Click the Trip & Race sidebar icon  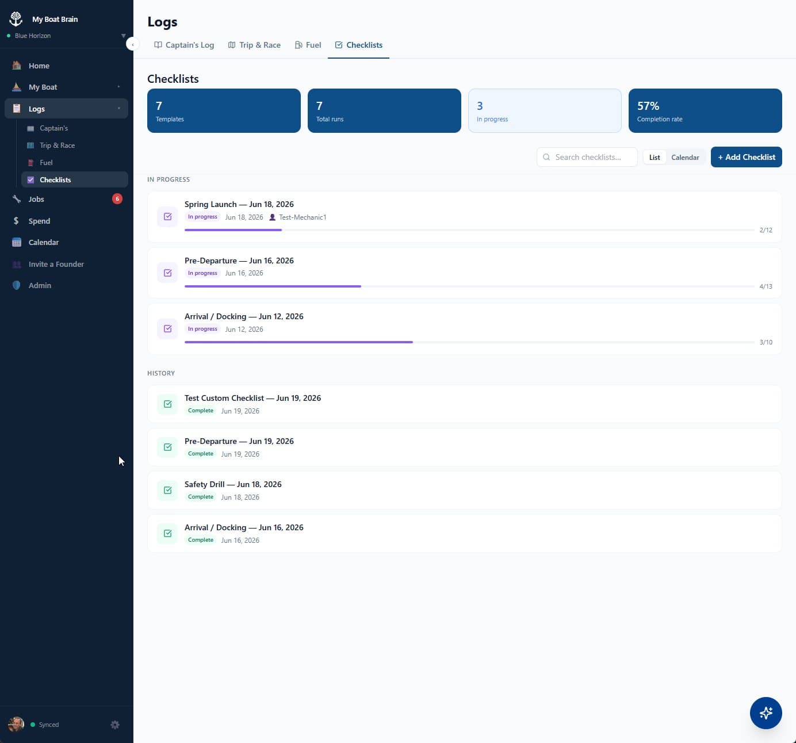[30, 145]
